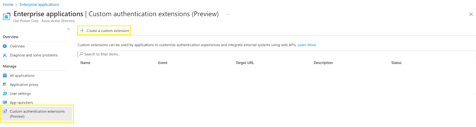Click the App launchers icon

(x=5, y=102)
